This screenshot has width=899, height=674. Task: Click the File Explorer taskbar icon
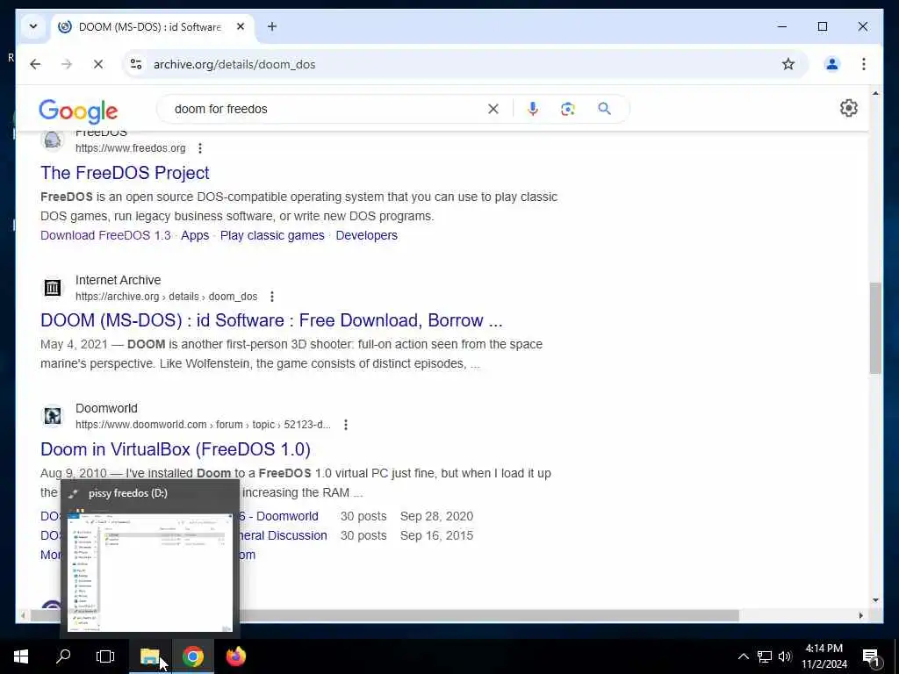(150, 656)
